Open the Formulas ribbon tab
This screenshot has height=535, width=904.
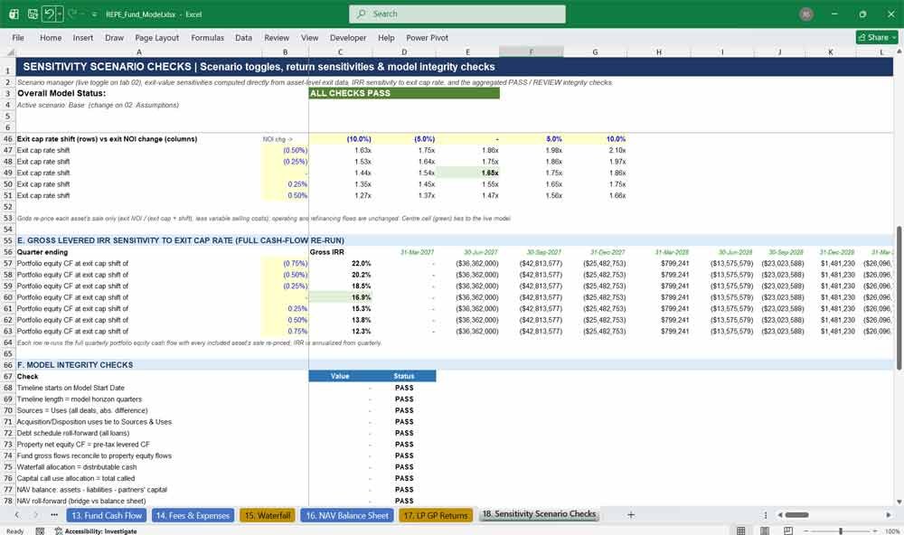[207, 37]
